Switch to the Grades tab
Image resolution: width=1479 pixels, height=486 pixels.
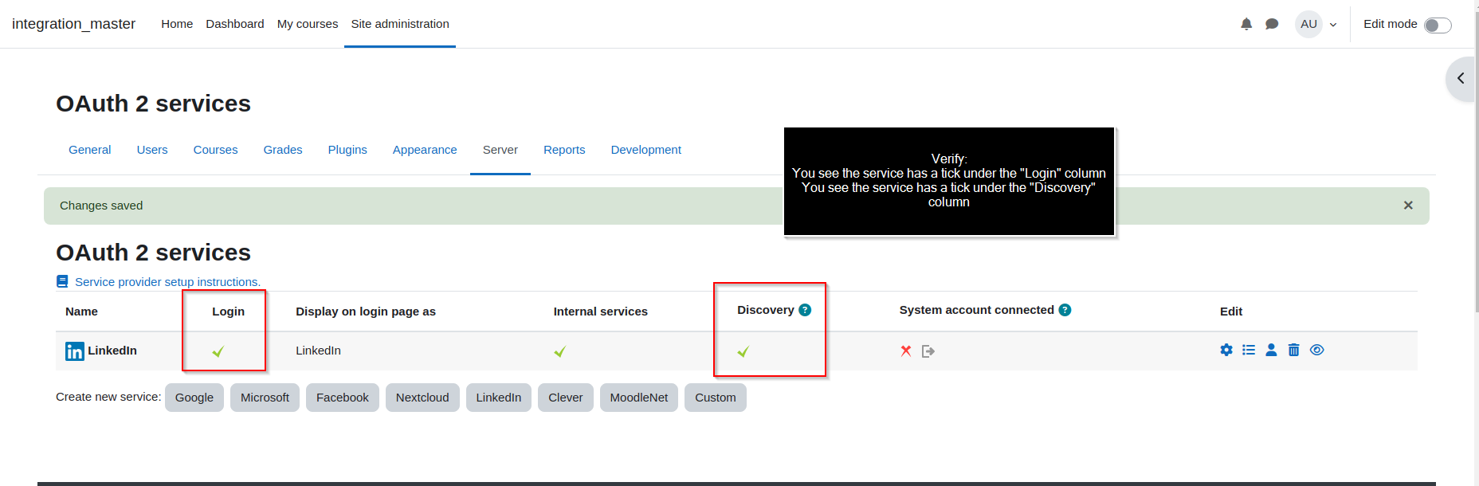tap(283, 150)
